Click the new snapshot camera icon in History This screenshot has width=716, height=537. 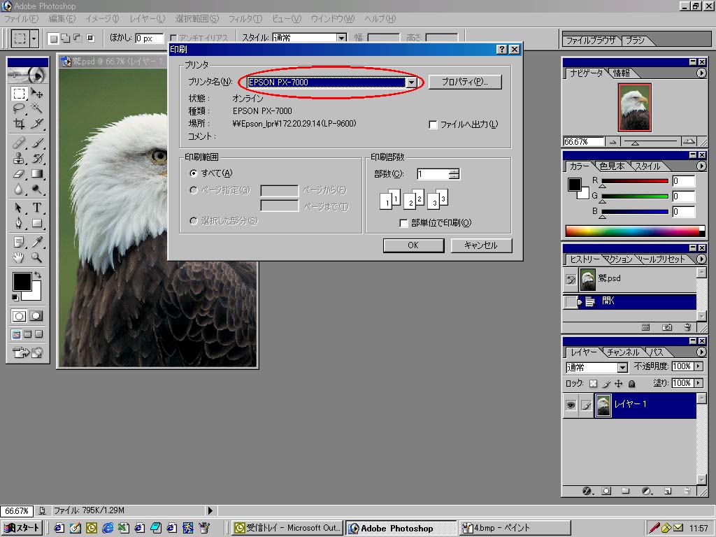(x=667, y=327)
